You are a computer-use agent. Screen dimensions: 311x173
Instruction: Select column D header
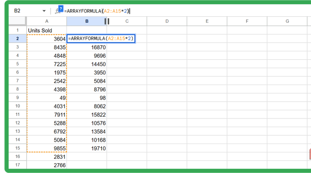[x=167, y=21]
